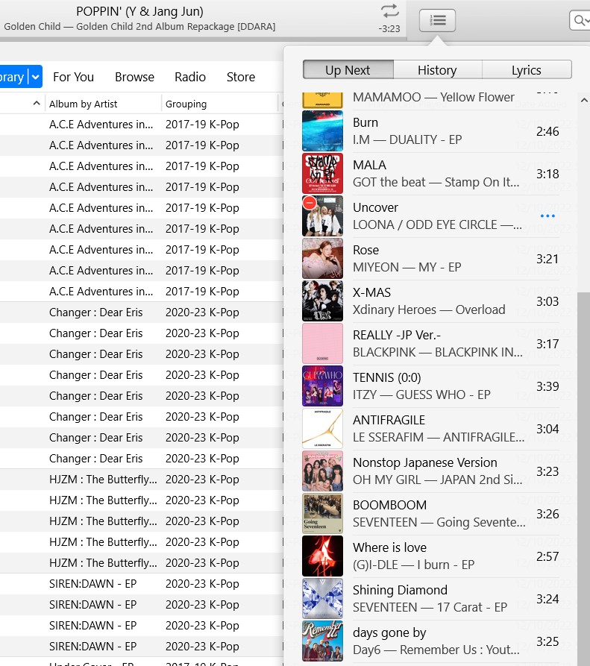Click X-MAS Xdinary Heroes artwork

[322, 301]
